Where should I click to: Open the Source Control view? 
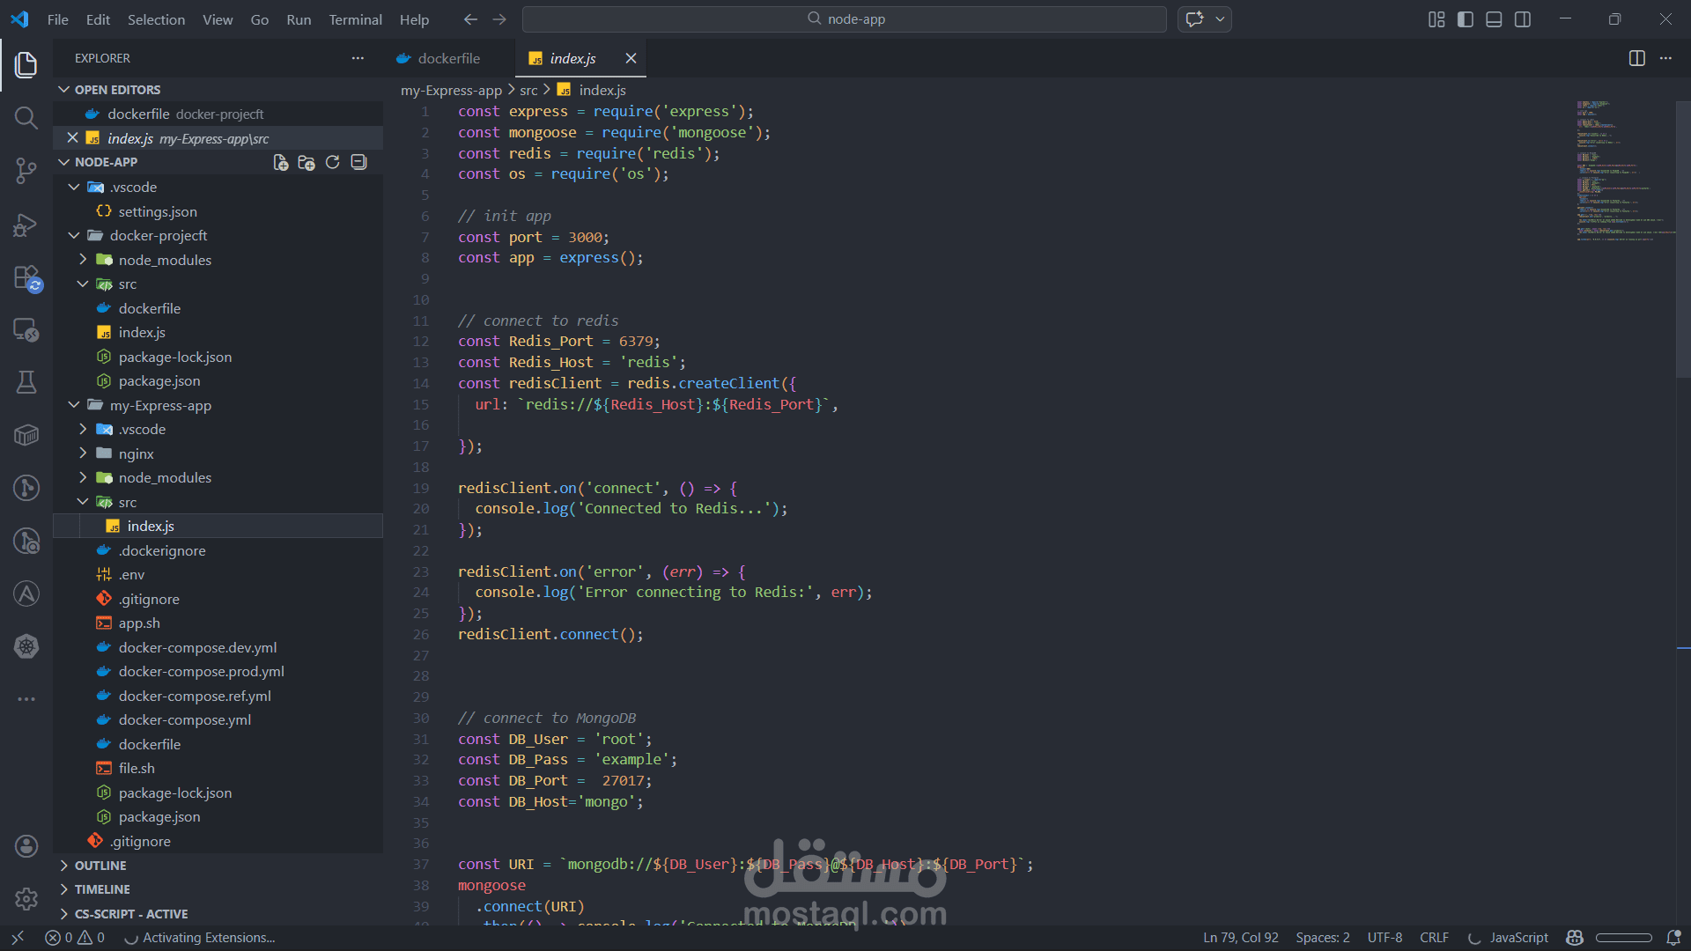tap(26, 171)
